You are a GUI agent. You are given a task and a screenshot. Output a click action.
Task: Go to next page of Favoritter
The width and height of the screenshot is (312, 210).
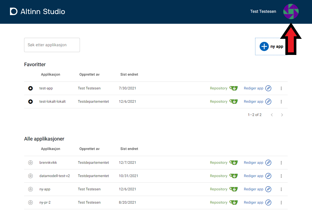282,115
